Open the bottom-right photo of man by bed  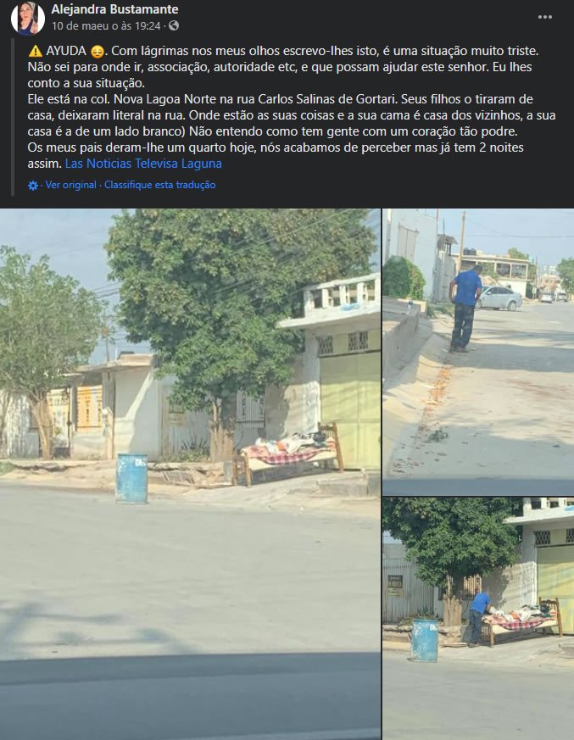pos(478,619)
